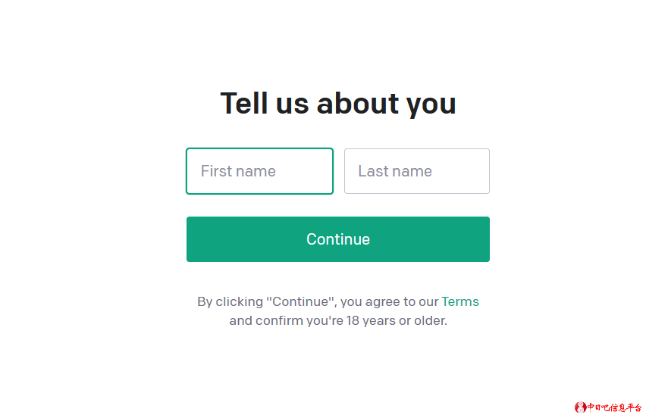Click the word "about" in the heading
The height and width of the screenshot is (418, 646).
[357, 103]
